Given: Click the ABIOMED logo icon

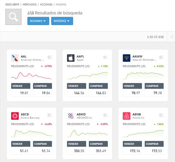Looking at the screenshot, I should 71,116.
